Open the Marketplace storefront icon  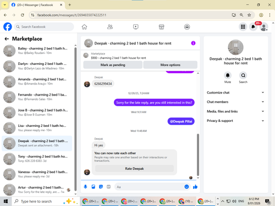click(x=161, y=27)
